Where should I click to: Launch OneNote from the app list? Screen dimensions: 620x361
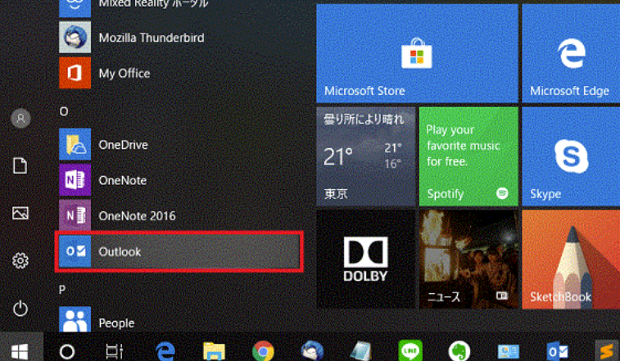179,180
